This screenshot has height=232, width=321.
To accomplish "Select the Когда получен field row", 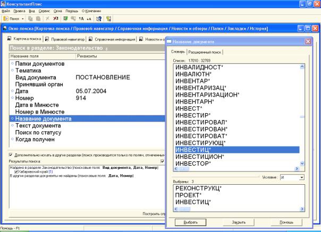I will [87, 139].
